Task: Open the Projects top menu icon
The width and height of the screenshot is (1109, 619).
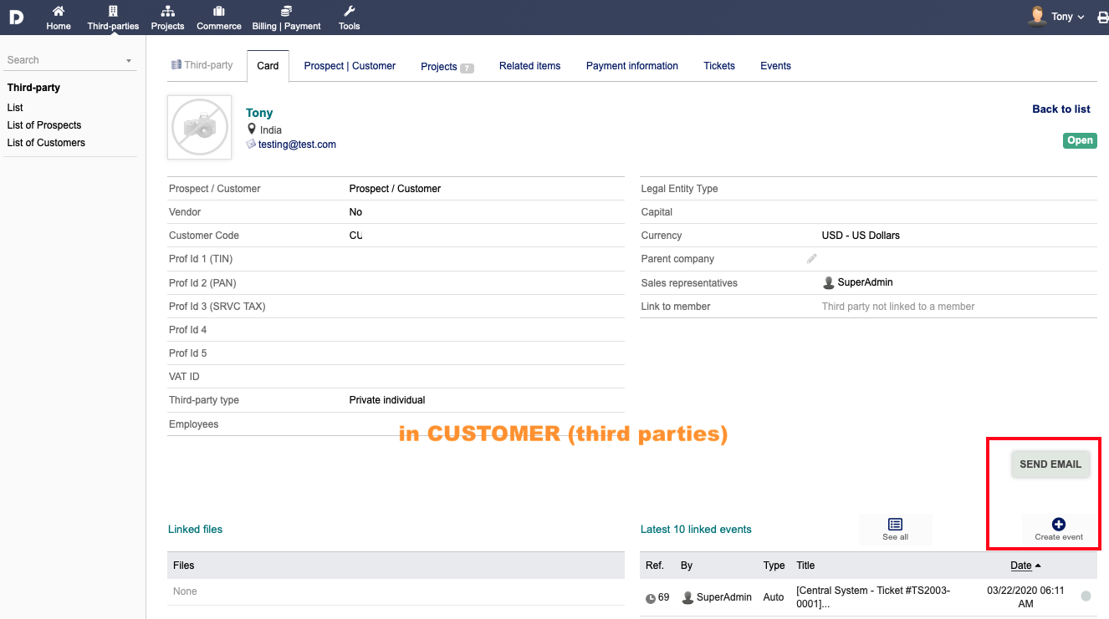Action: pos(167,11)
